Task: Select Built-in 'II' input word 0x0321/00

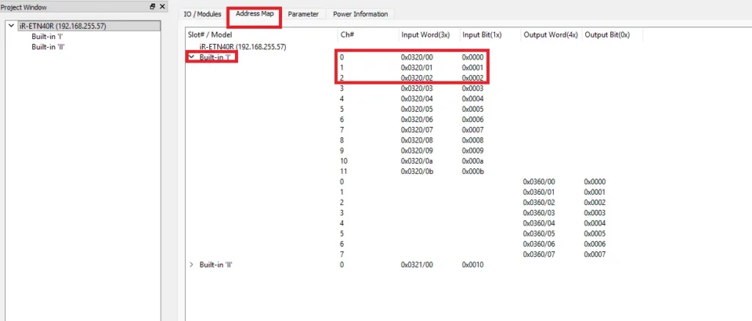Action: [417, 264]
